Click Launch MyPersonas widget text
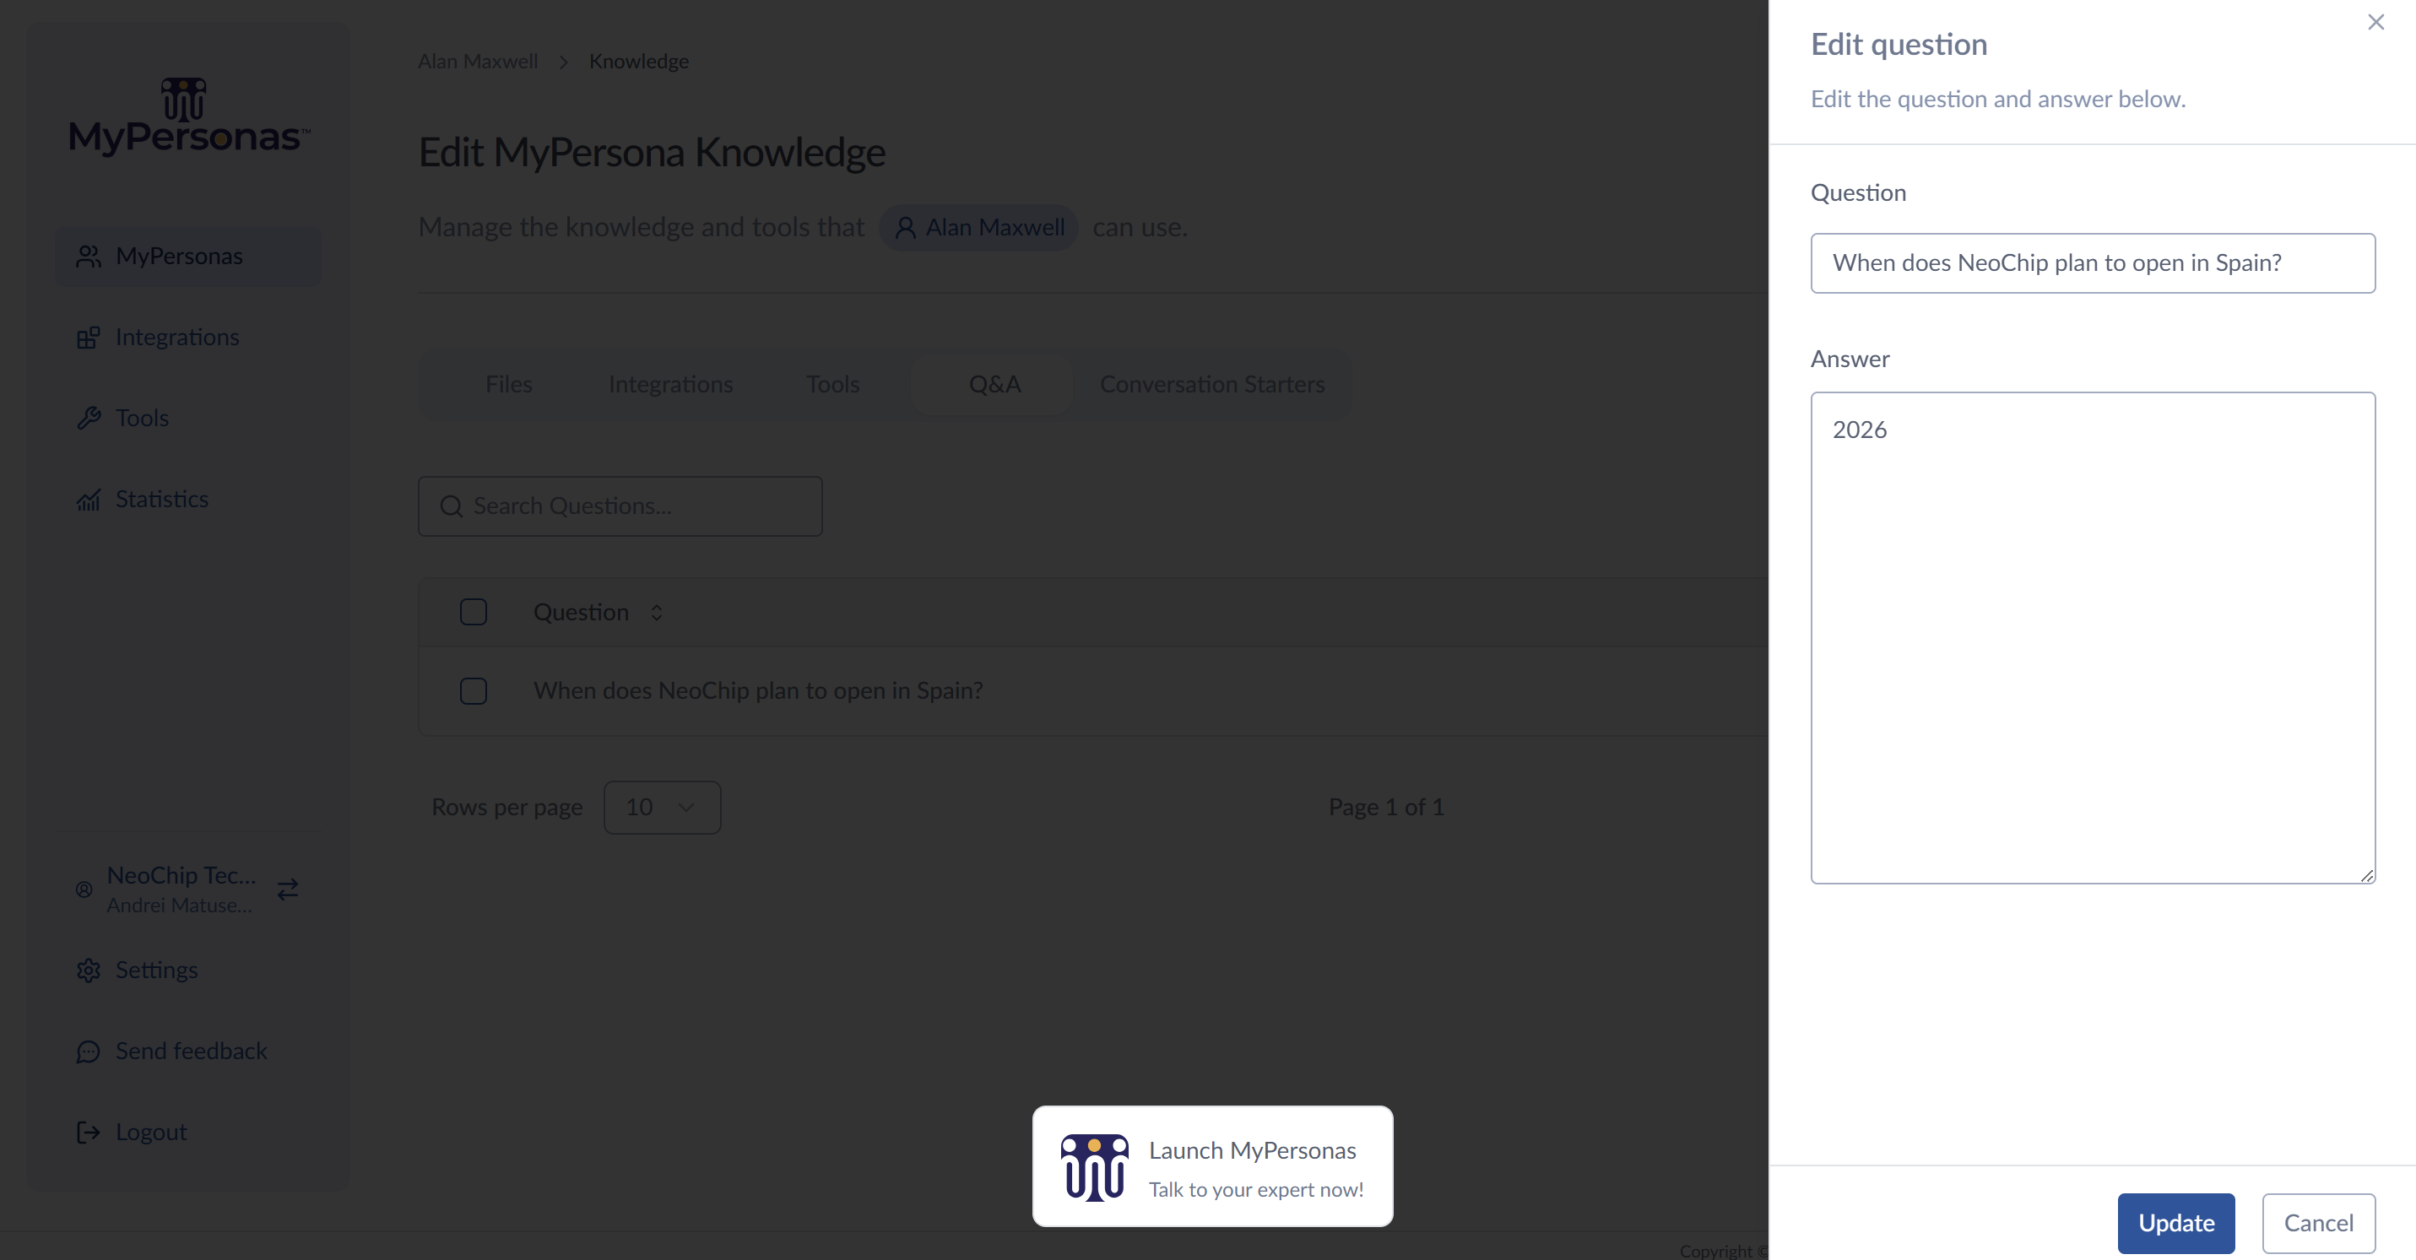 pyautogui.click(x=1252, y=1150)
